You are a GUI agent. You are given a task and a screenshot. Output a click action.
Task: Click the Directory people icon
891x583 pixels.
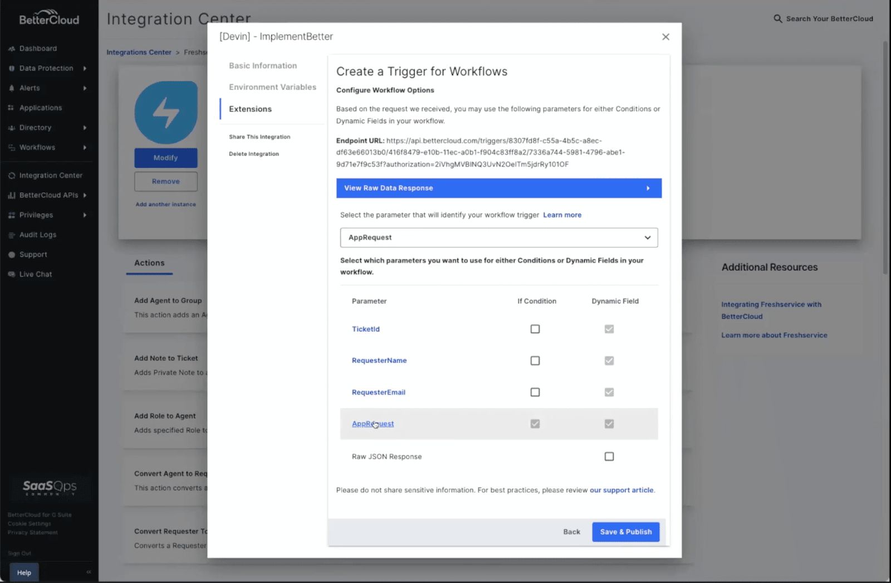pyautogui.click(x=12, y=128)
